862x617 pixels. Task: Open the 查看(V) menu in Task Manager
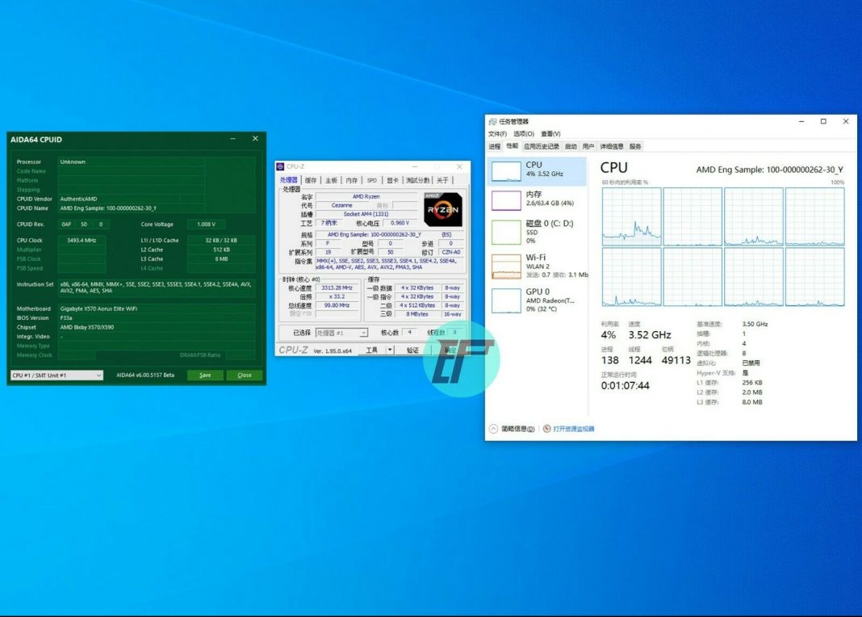click(550, 133)
